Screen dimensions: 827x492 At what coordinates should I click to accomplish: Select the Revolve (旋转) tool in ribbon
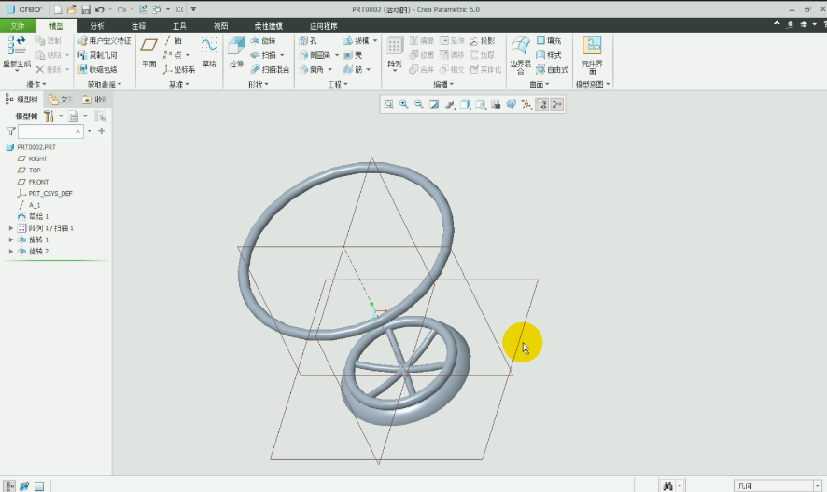[x=263, y=41]
